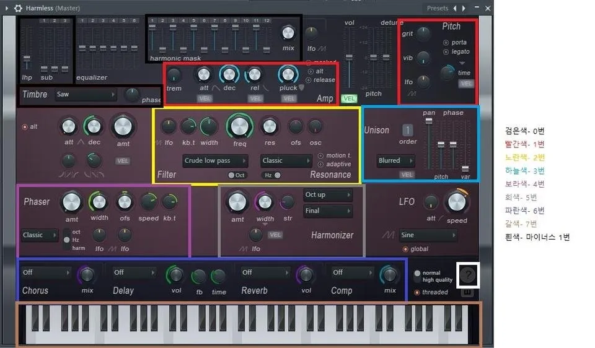Image resolution: width=595 pixels, height=348 pixels.
Task: Click the Unison order number box
Action: coord(408,131)
